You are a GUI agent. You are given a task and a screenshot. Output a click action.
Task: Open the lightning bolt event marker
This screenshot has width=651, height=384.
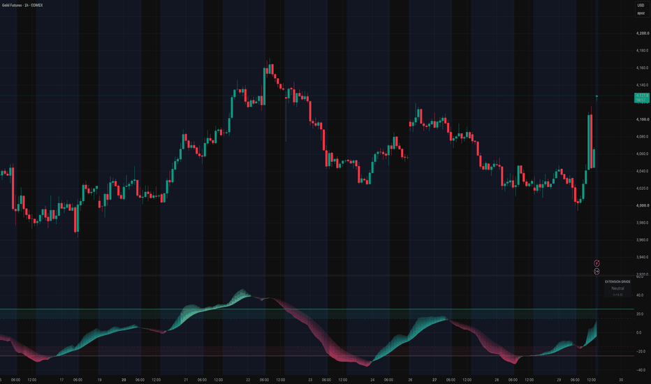coord(597,263)
